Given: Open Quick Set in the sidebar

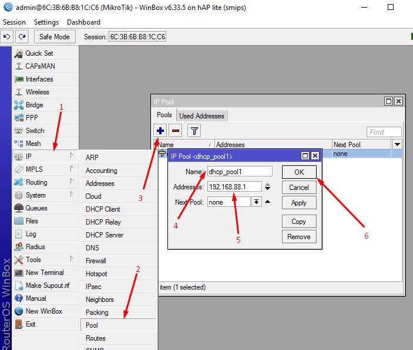Looking at the screenshot, I should pos(39,53).
